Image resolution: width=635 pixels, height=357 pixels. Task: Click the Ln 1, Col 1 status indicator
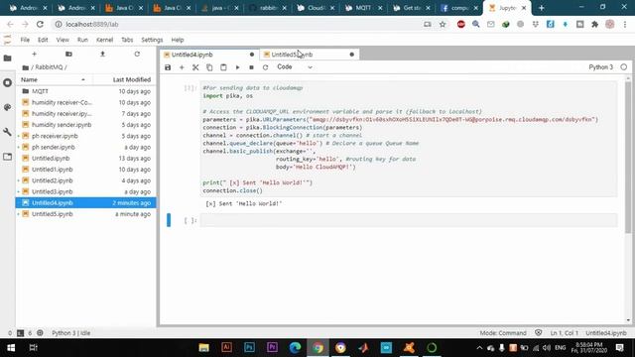click(565, 333)
